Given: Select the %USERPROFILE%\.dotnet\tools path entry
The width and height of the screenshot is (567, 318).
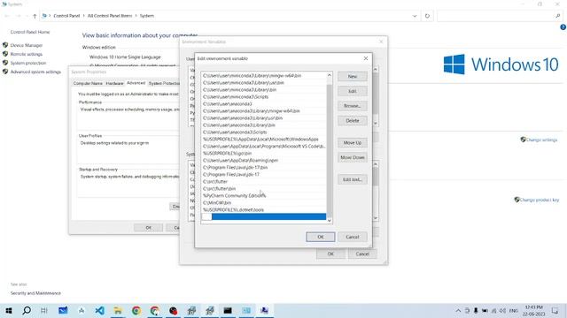Looking at the screenshot, I should point(264,210).
